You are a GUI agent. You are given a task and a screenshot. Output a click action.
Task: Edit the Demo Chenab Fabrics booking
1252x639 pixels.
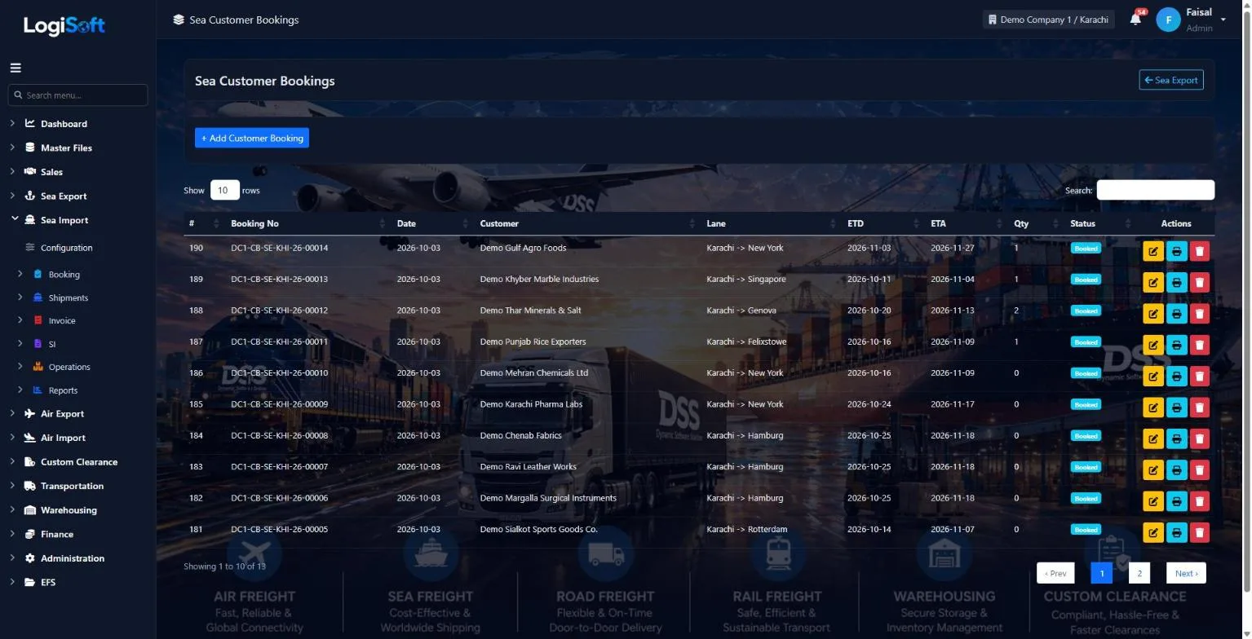1152,439
